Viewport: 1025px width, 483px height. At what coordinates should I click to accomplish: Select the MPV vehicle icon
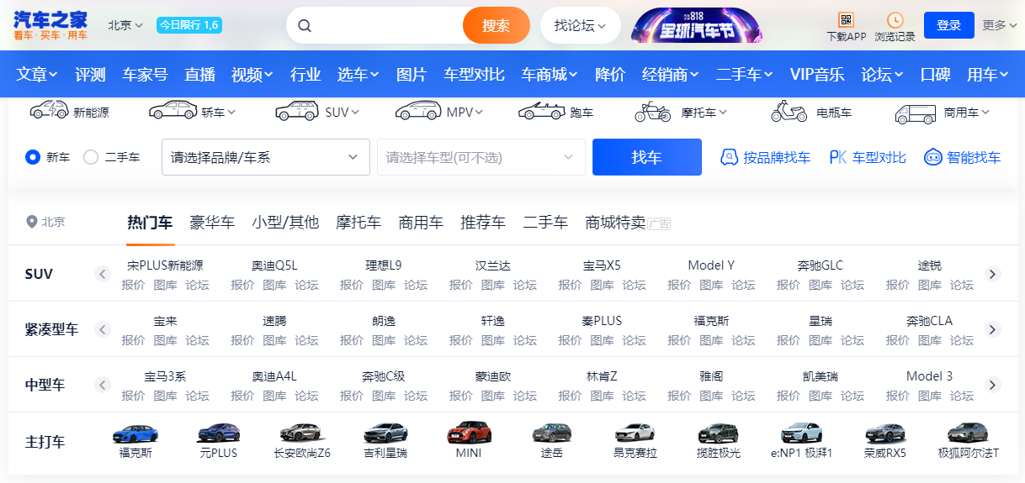pyautogui.click(x=419, y=111)
